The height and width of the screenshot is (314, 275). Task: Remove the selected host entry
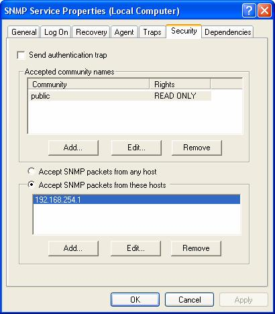pos(196,248)
